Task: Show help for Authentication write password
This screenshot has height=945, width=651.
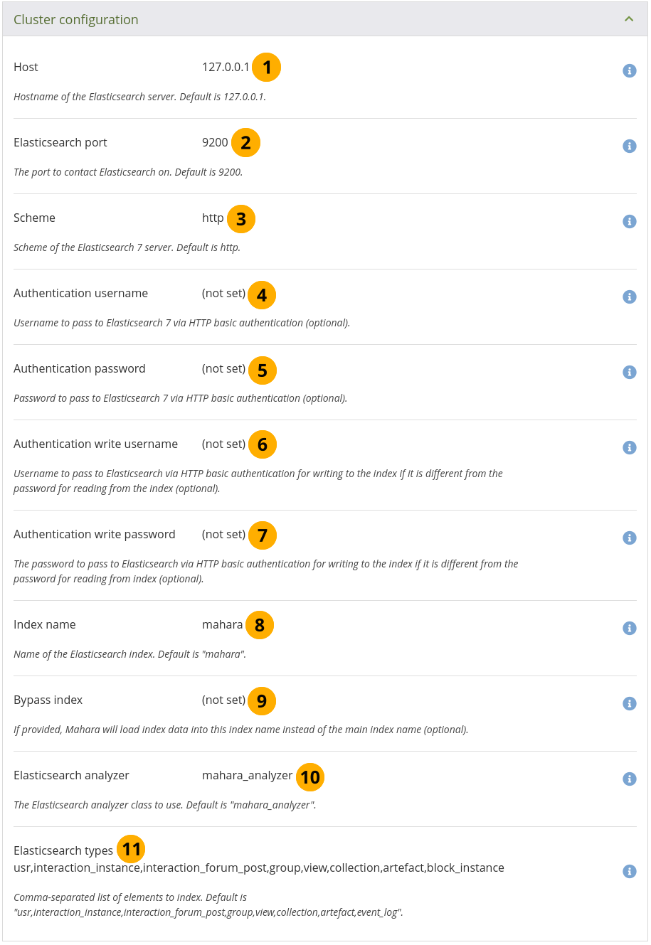Action: pos(629,538)
